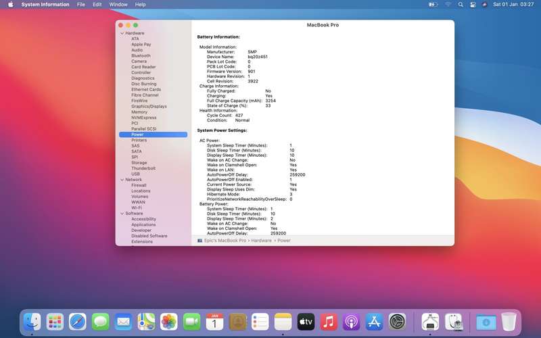The height and width of the screenshot is (338, 541).
Task: Select Apple Pay in the sidebar
Action: [141, 45]
